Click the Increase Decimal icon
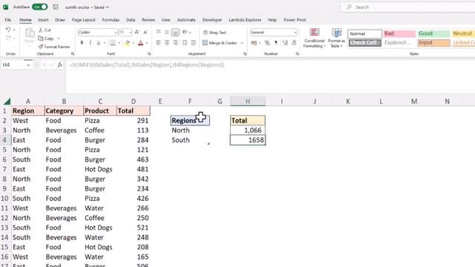 (x=285, y=43)
